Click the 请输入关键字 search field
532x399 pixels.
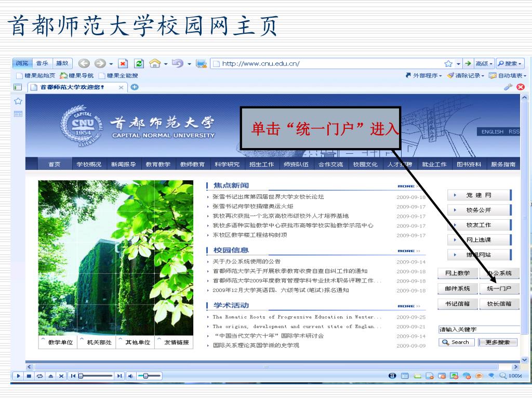pyautogui.click(x=478, y=329)
